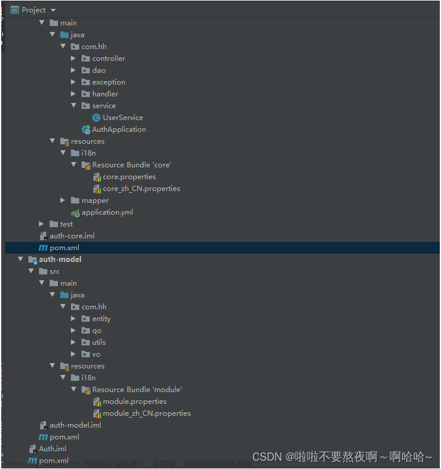
Task: Click the core.properties file icon
Action: tap(97, 177)
